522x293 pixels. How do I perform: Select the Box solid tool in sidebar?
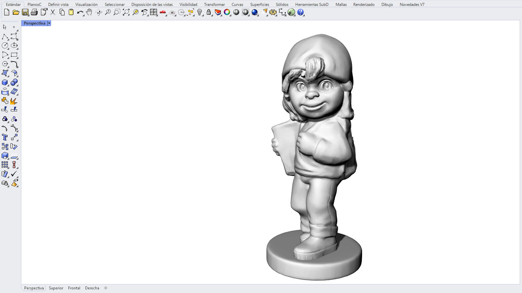pyautogui.click(x=5, y=82)
